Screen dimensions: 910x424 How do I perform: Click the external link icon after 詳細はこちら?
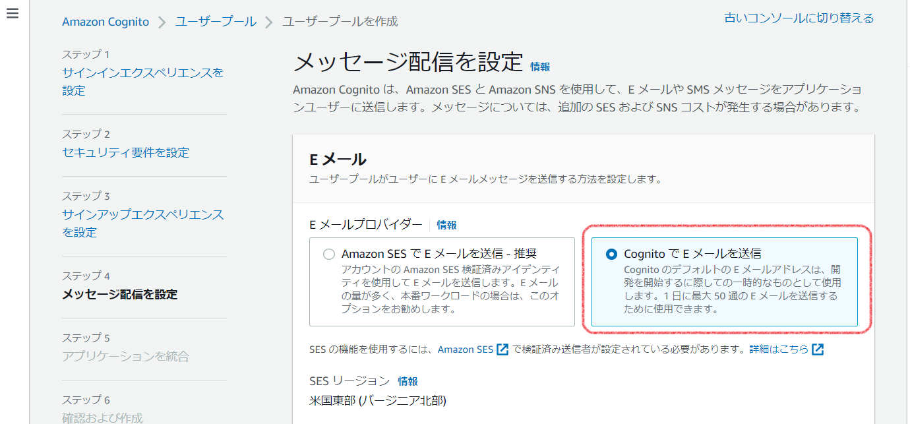(x=818, y=349)
